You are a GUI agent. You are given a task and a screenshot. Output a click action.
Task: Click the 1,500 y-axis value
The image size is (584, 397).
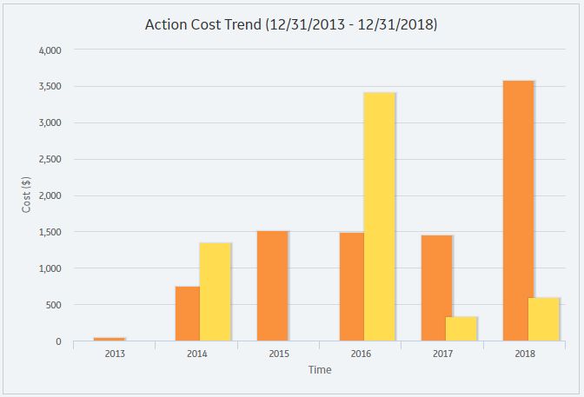point(50,232)
